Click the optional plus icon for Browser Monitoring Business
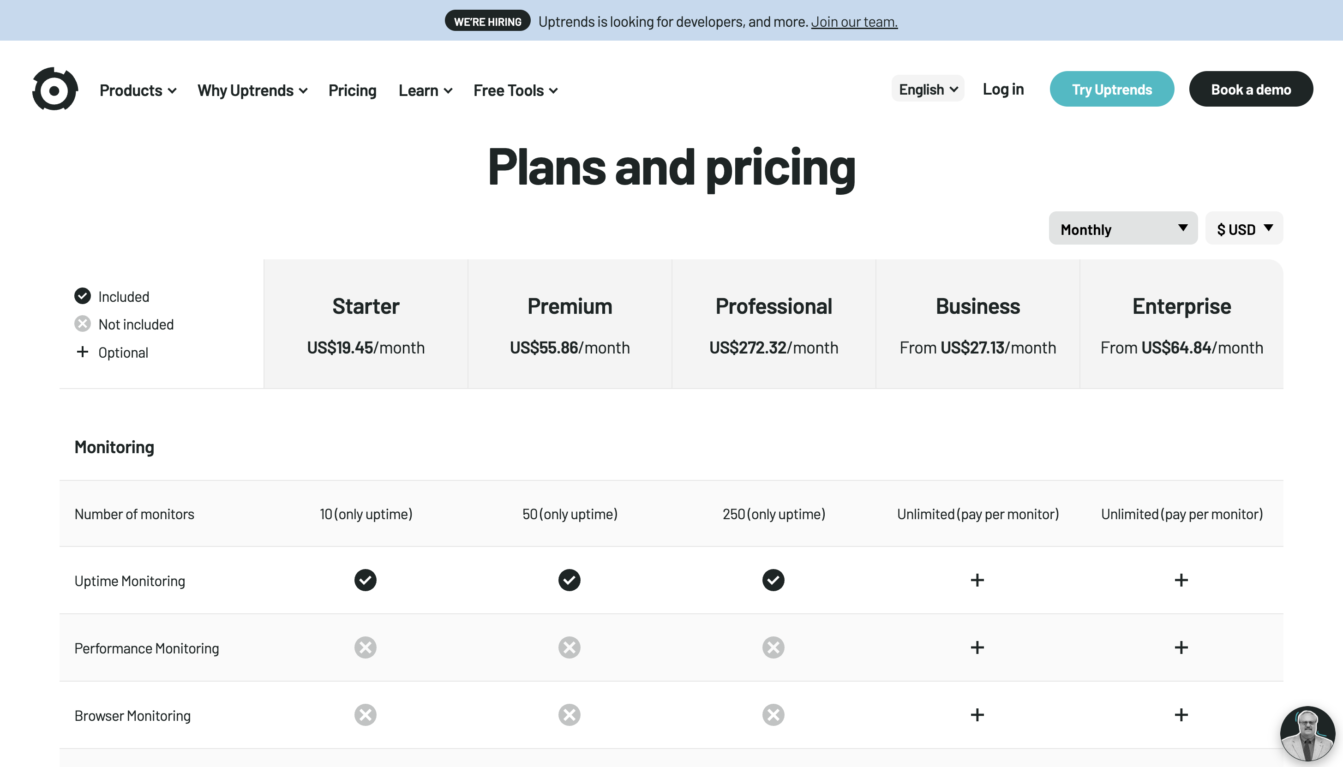 tap(978, 714)
